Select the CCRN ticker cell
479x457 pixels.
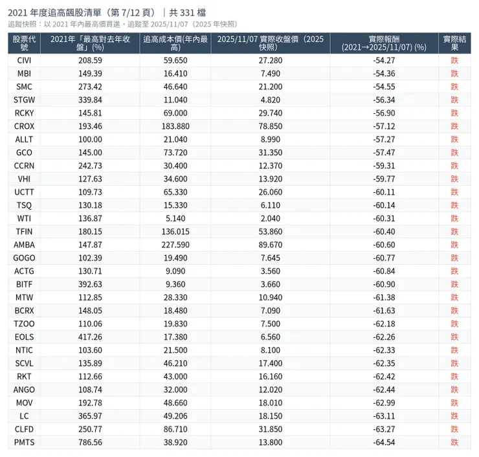click(24, 166)
